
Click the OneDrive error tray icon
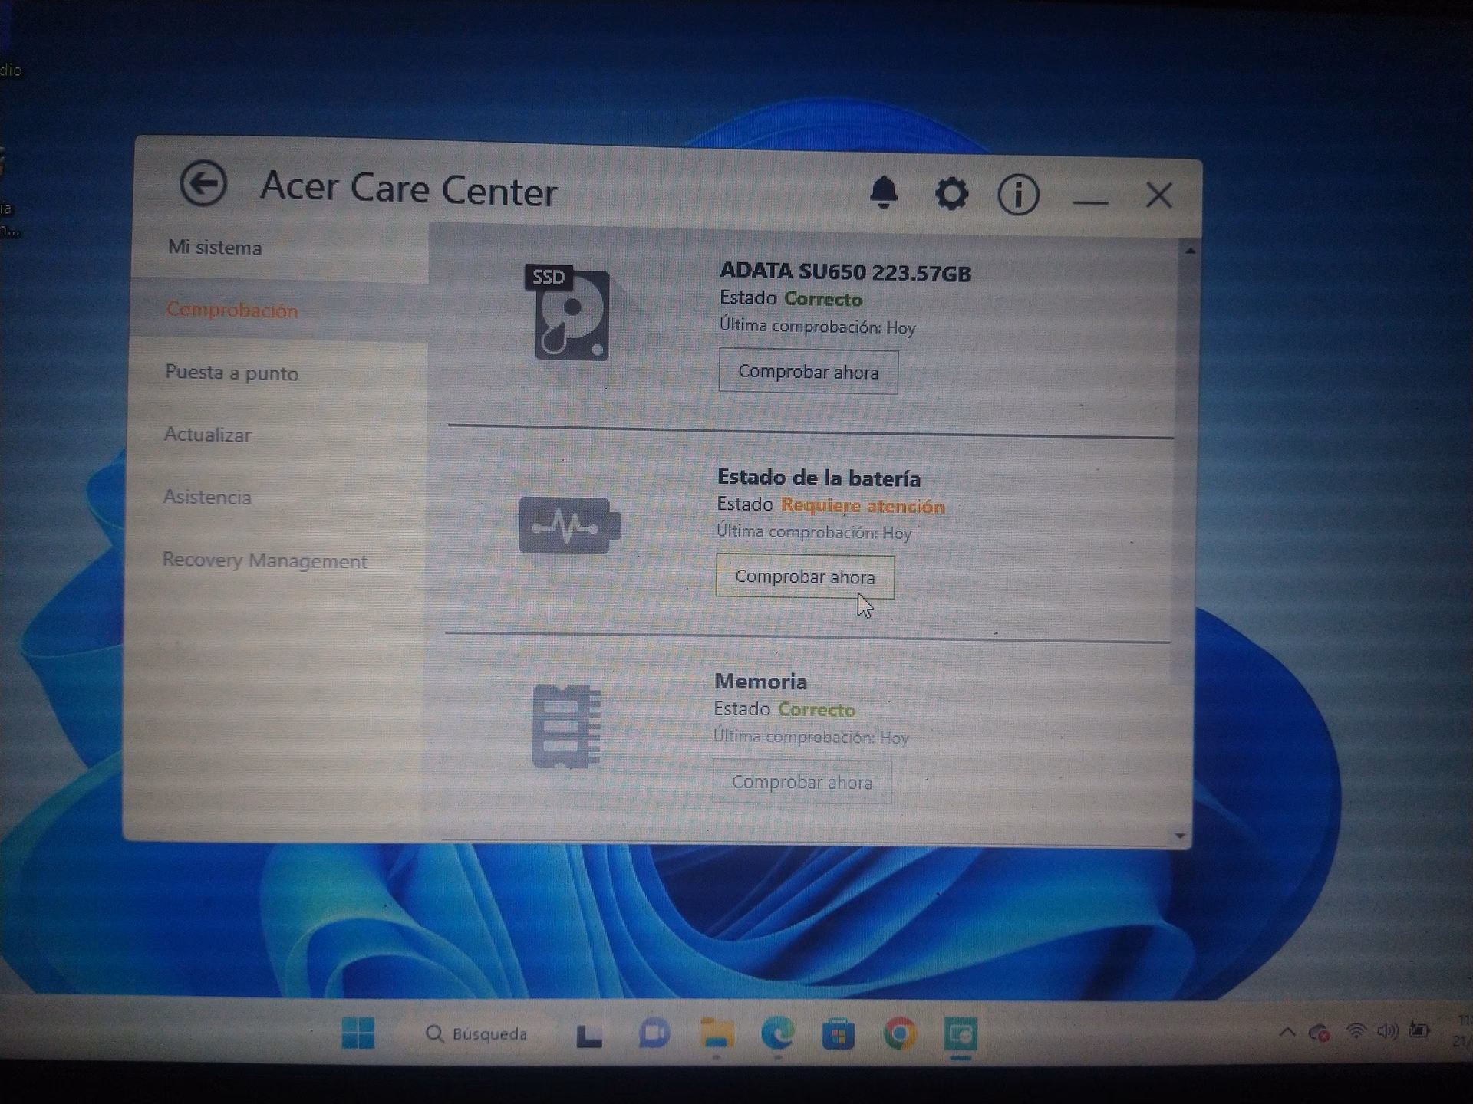coord(1319,1033)
